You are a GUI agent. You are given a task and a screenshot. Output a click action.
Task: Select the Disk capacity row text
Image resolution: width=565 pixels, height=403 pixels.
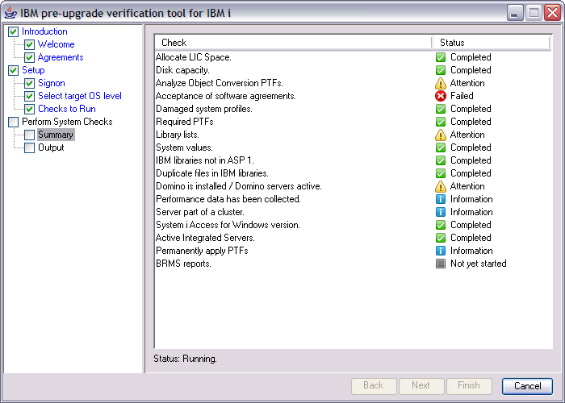(x=182, y=70)
